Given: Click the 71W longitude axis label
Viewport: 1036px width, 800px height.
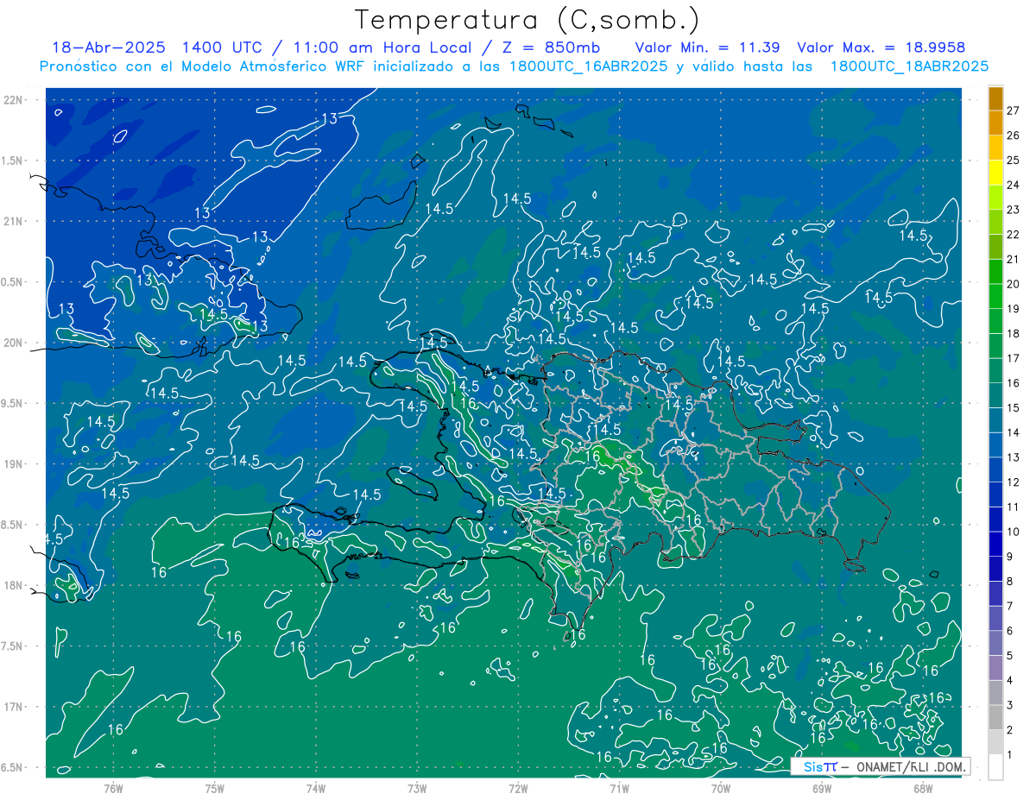Looking at the screenshot, I should tap(619, 789).
